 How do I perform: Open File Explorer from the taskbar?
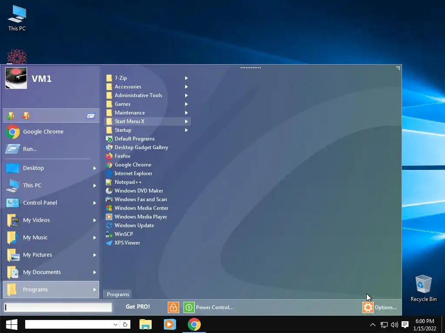coord(146,324)
